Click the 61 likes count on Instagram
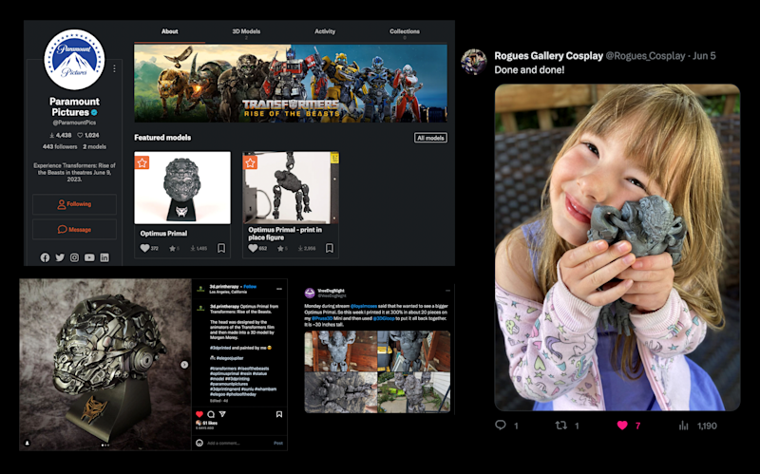The image size is (760, 474). click(209, 423)
